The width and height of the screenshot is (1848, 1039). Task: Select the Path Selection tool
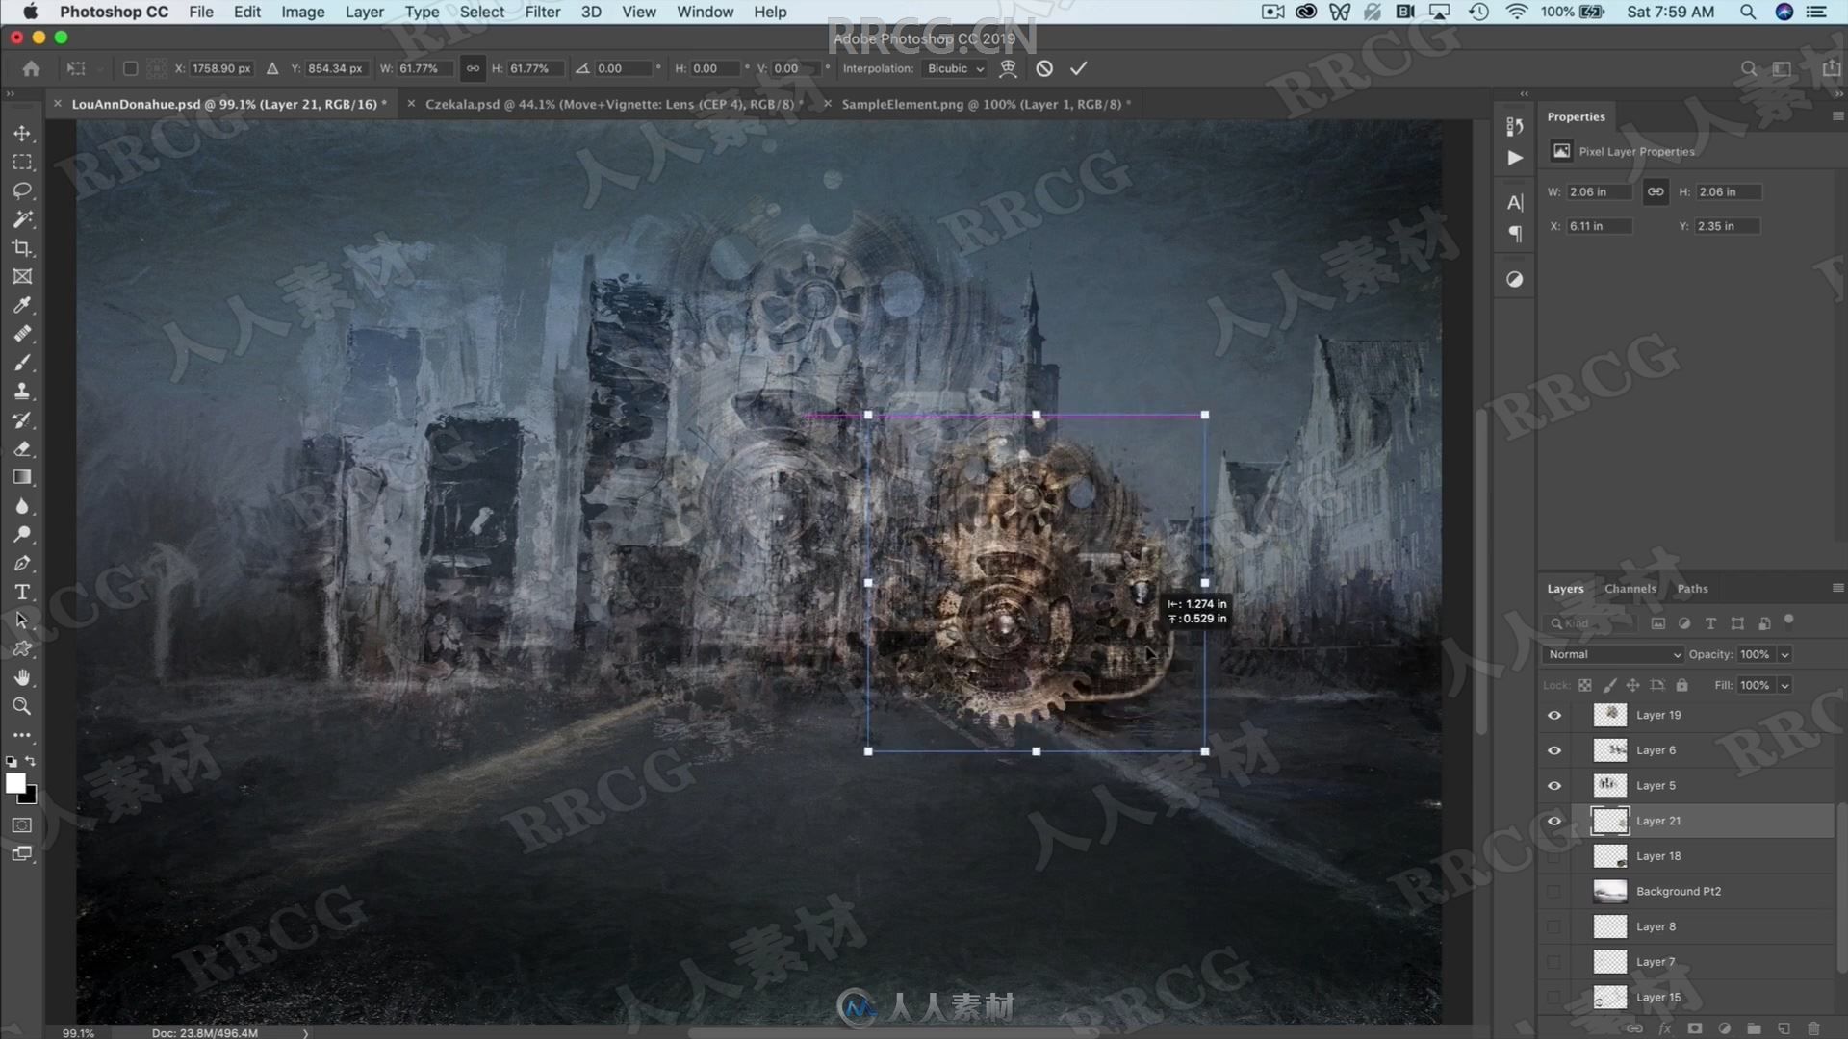click(x=22, y=621)
